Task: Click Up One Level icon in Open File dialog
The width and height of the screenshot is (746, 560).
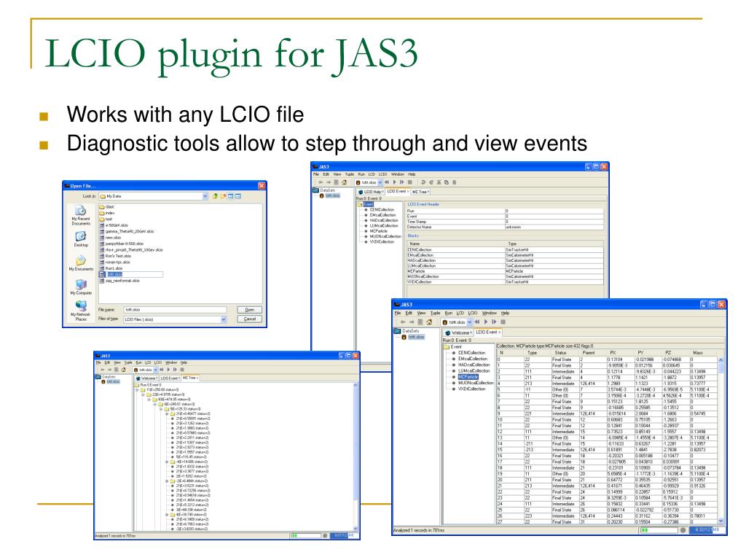Action: click(x=215, y=196)
